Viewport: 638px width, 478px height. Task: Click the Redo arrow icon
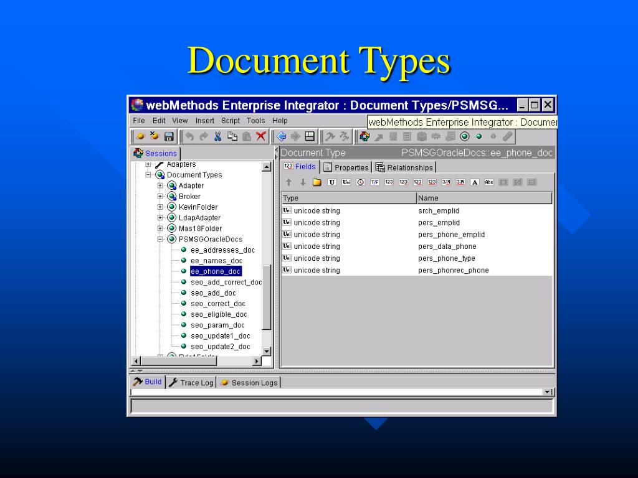[x=204, y=136]
